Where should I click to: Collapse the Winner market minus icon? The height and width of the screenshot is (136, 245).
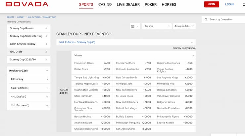tap(193, 56)
